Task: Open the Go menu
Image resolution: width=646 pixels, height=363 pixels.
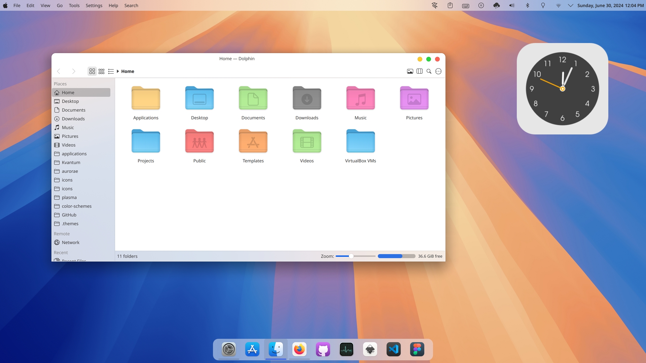Action: [x=60, y=5]
